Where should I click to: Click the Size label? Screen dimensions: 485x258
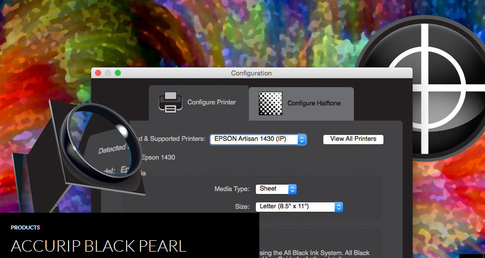coord(242,206)
